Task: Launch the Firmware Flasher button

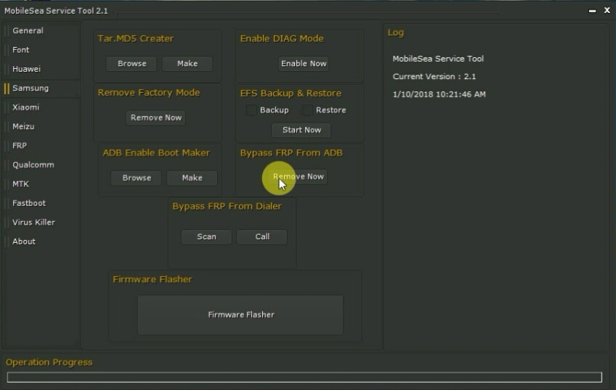Action: tap(240, 315)
